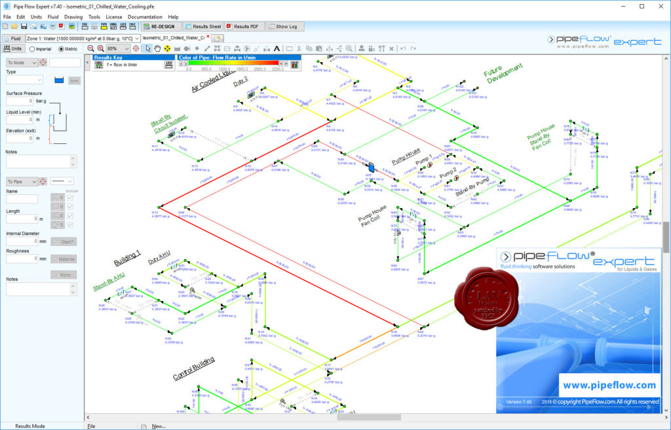Click the Units button

pos(13,48)
